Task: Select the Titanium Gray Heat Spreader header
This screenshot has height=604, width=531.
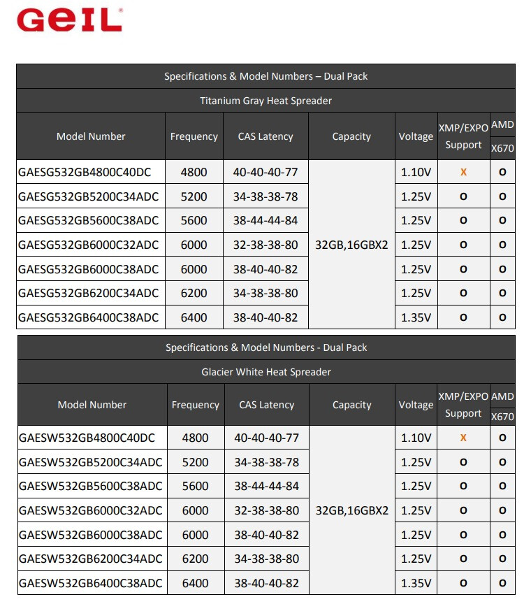Action: (x=265, y=101)
